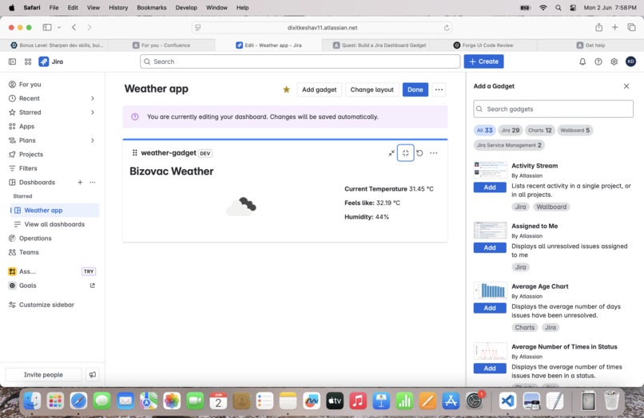Screen dimensions: 644x418
Task: Switch to Forge UI Code Review tab
Action: [x=483, y=45]
